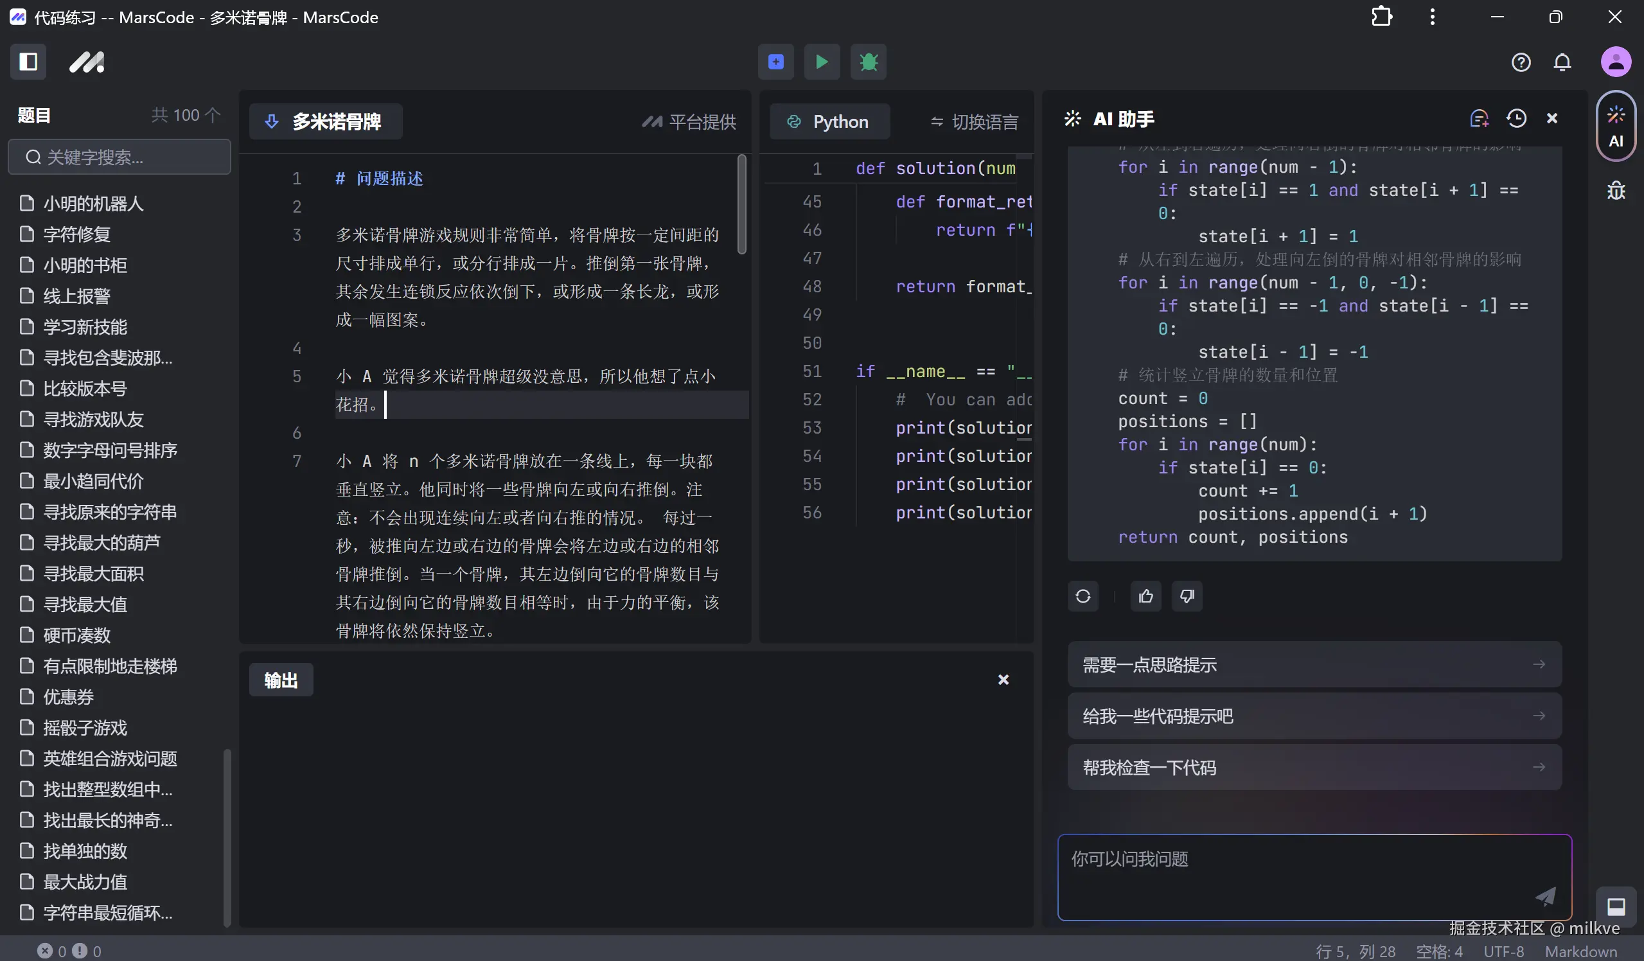
Task: Open AI chat history clock icon
Action: click(x=1516, y=119)
